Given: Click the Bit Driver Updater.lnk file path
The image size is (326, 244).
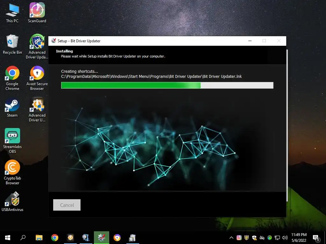Looking at the screenshot, I should click(x=151, y=77).
